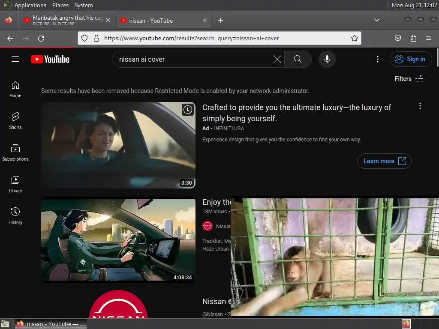This screenshot has width=439, height=329.
Task: Open the YouTube hamburger guide menu
Action: tap(15, 59)
